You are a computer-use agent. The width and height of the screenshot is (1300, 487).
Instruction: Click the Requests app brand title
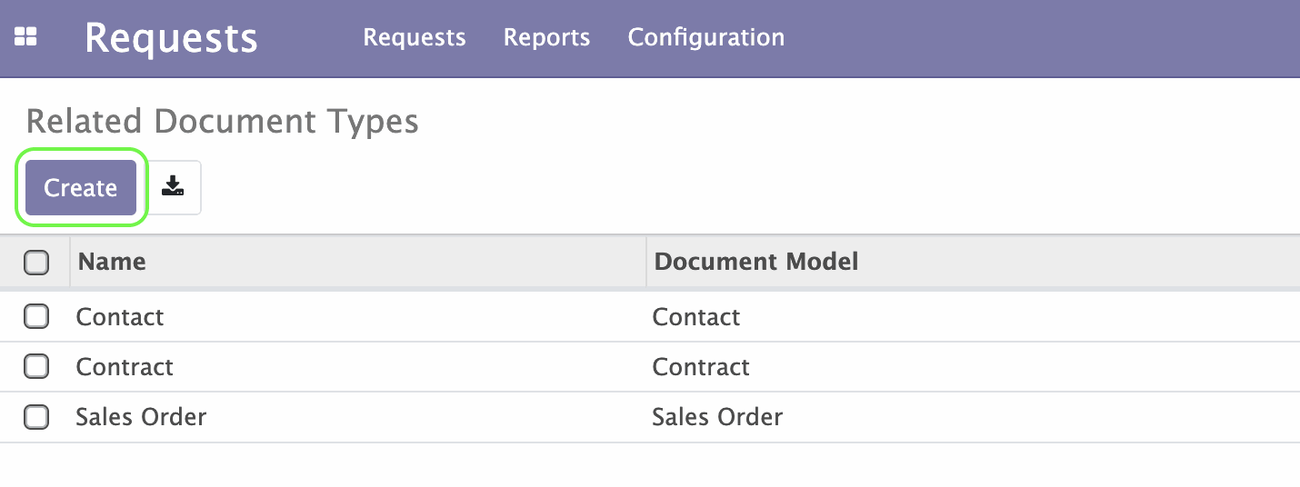(171, 38)
